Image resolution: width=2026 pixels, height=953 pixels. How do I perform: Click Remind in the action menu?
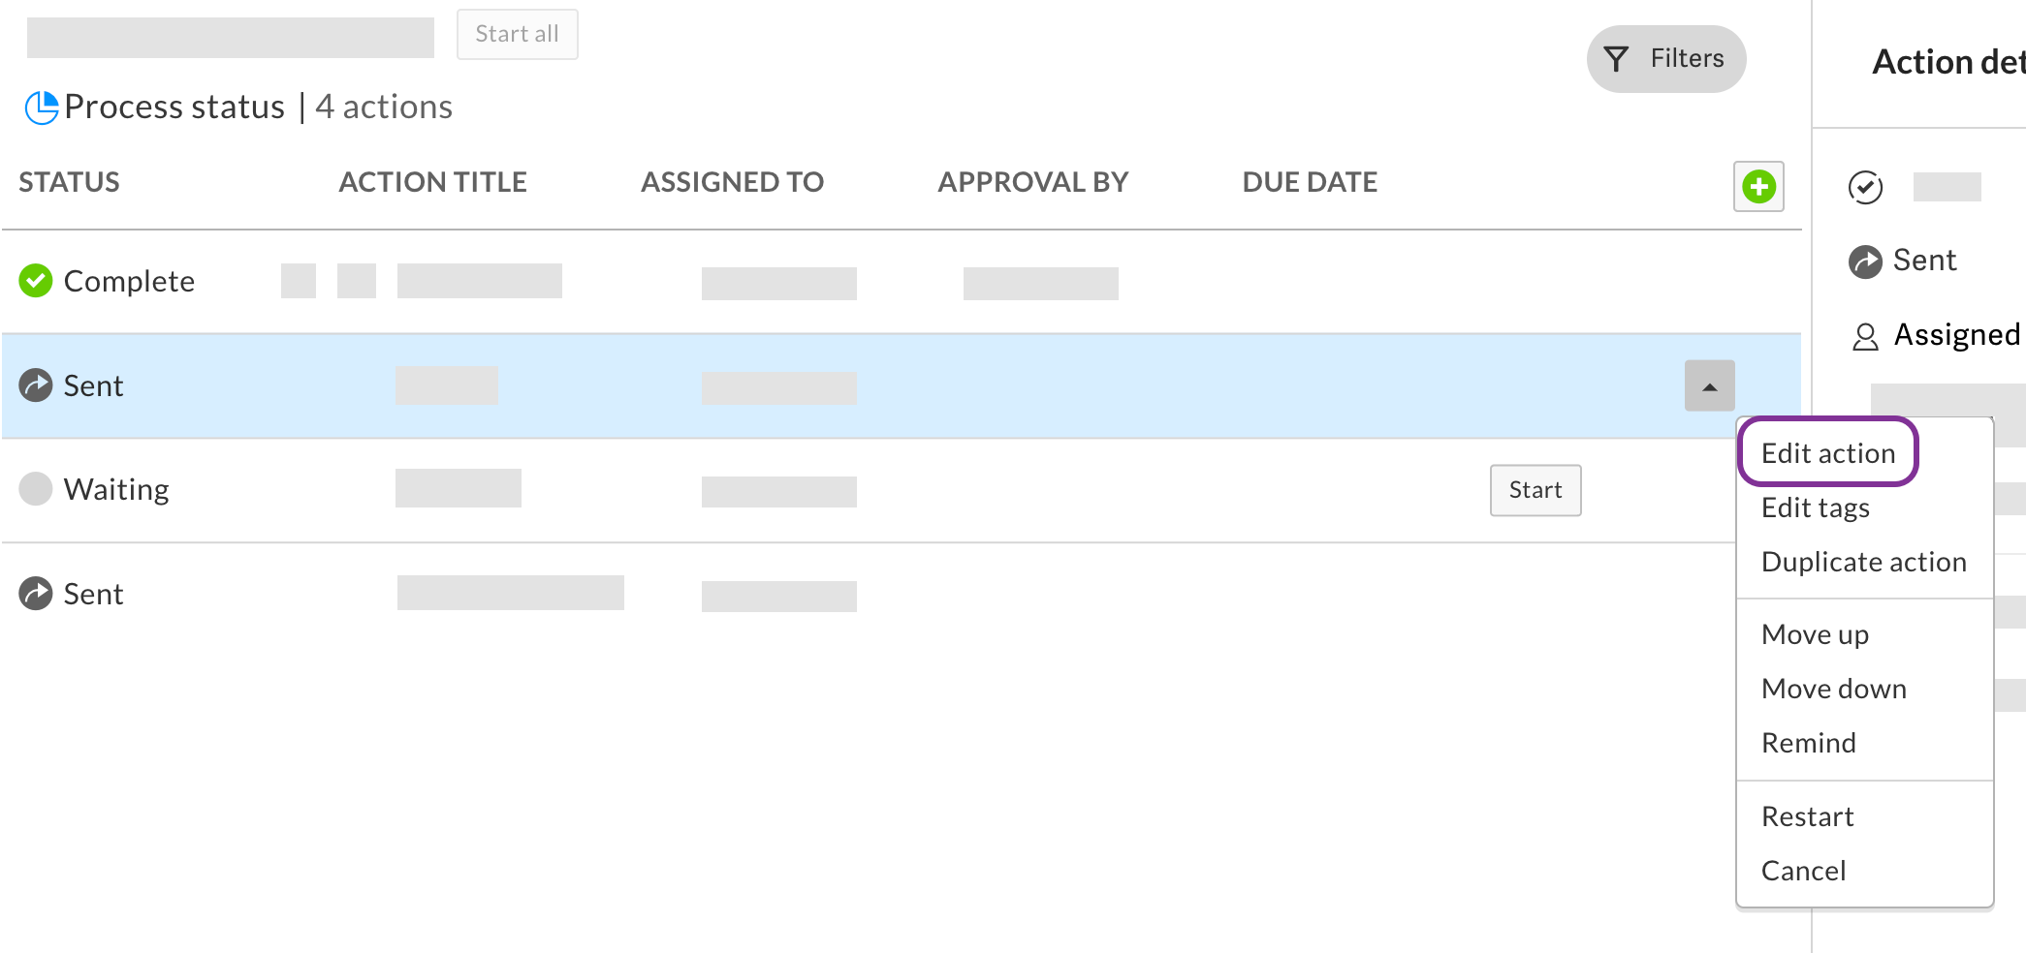point(1809,743)
